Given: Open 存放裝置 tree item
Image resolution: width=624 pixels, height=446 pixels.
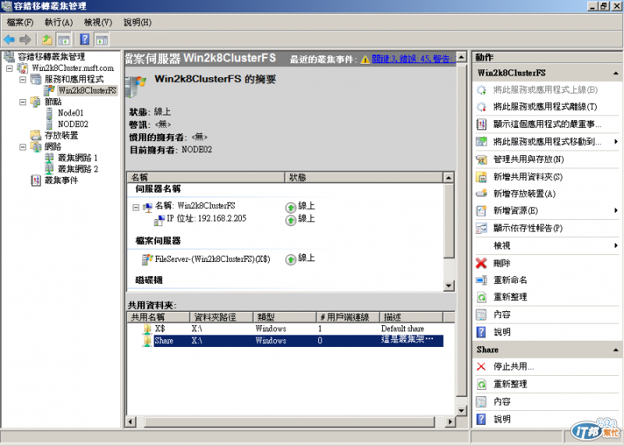Looking at the screenshot, I should point(62,135).
